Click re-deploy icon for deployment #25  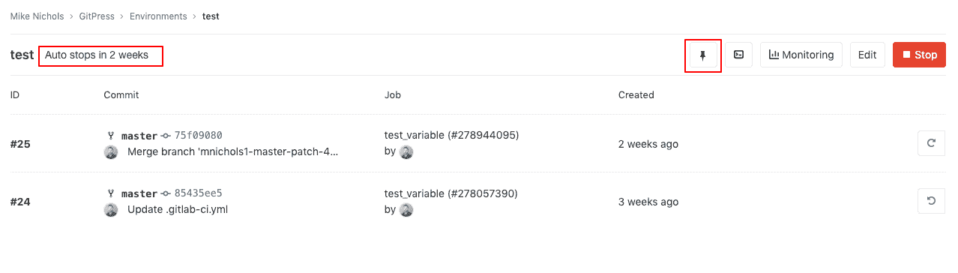click(931, 143)
